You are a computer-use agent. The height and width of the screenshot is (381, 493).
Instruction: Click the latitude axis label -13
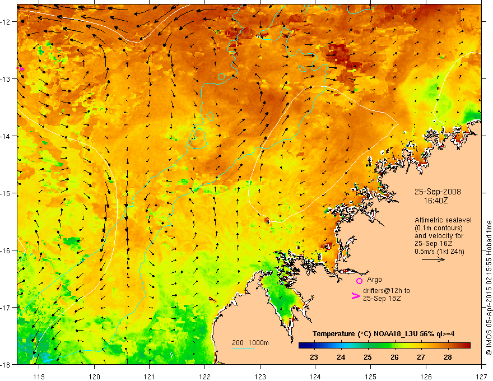pos(6,79)
